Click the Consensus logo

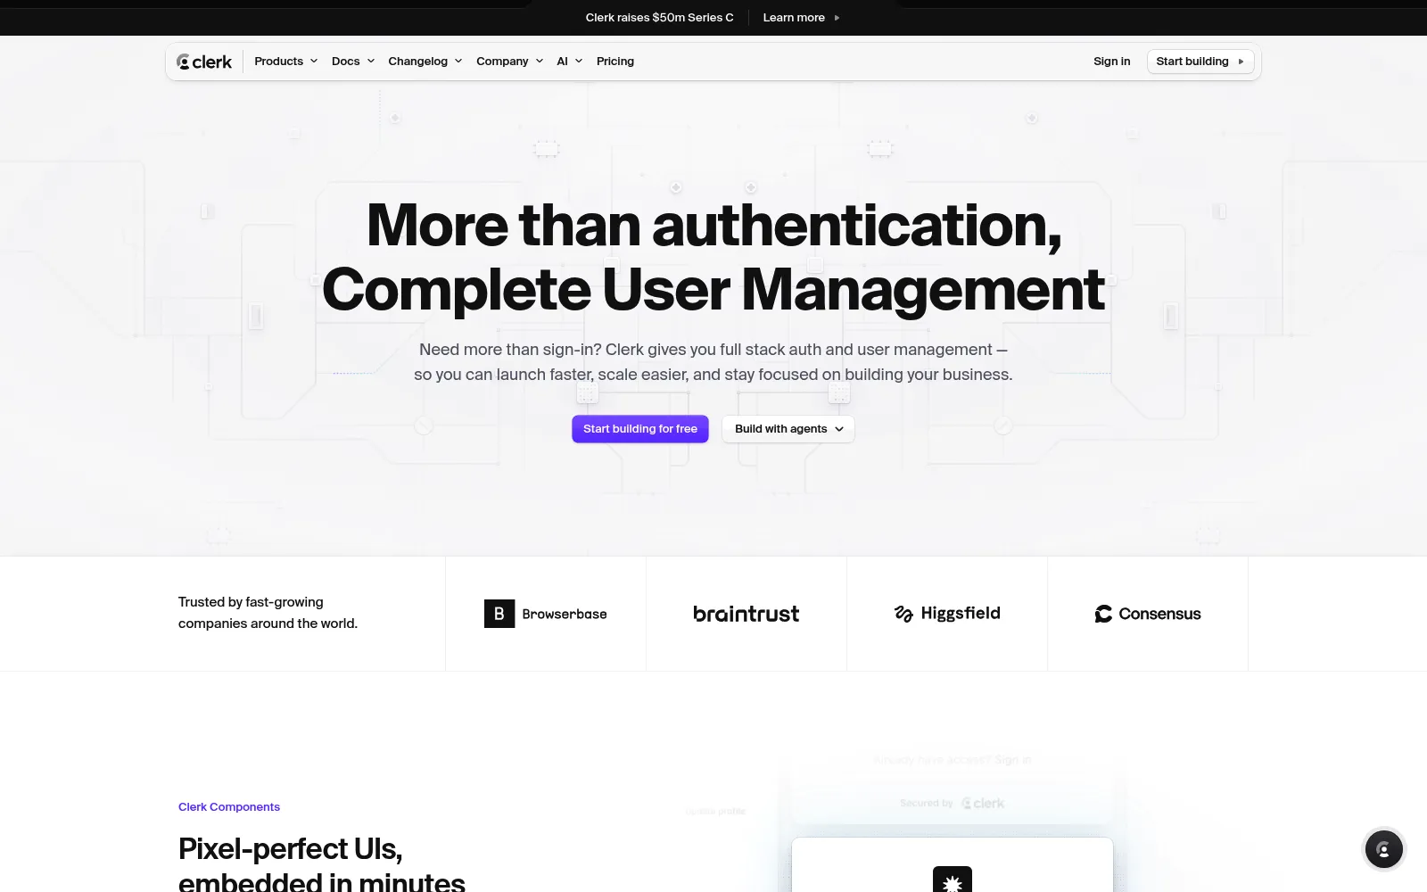(1148, 614)
